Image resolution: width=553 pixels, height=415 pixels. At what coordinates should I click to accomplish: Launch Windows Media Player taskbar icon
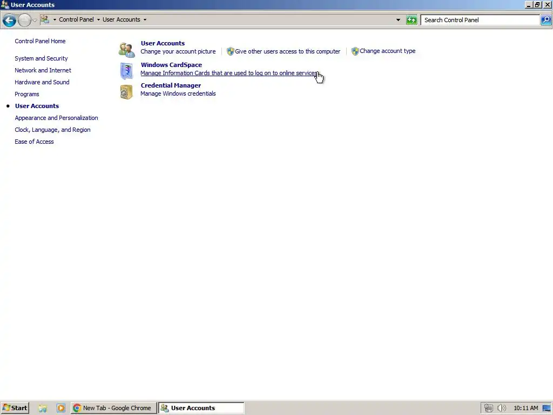[x=61, y=409]
